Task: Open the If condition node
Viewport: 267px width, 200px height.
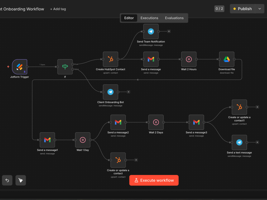Action: (x=65, y=67)
